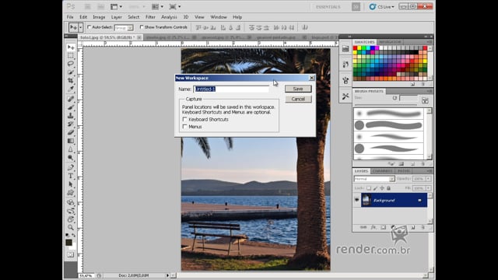Enable the Keyboard Shortcuts checkbox
498x280 pixels.
[185, 119]
